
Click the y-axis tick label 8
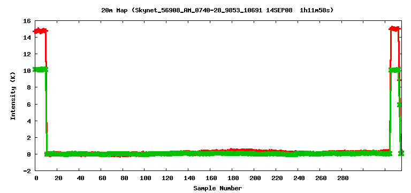coord(29,87)
